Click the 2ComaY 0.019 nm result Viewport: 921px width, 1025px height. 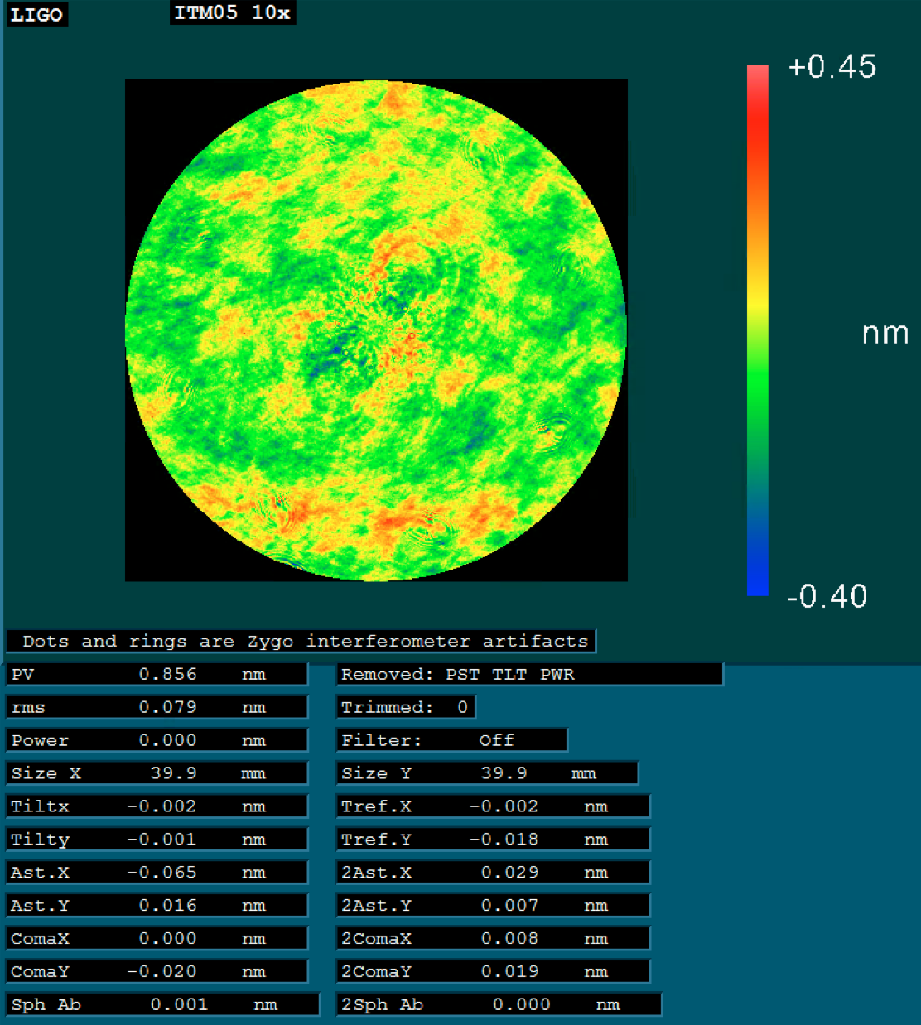tap(493, 971)
